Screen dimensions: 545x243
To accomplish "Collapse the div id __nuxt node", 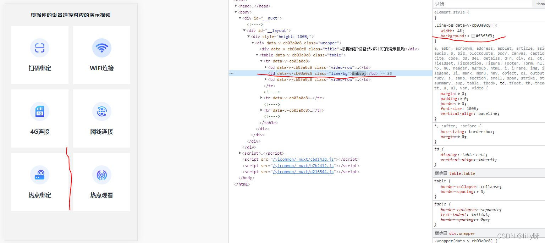I will click(240, 18).
